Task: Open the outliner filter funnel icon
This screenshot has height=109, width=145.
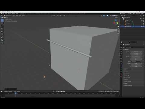Action: (141, 16)
